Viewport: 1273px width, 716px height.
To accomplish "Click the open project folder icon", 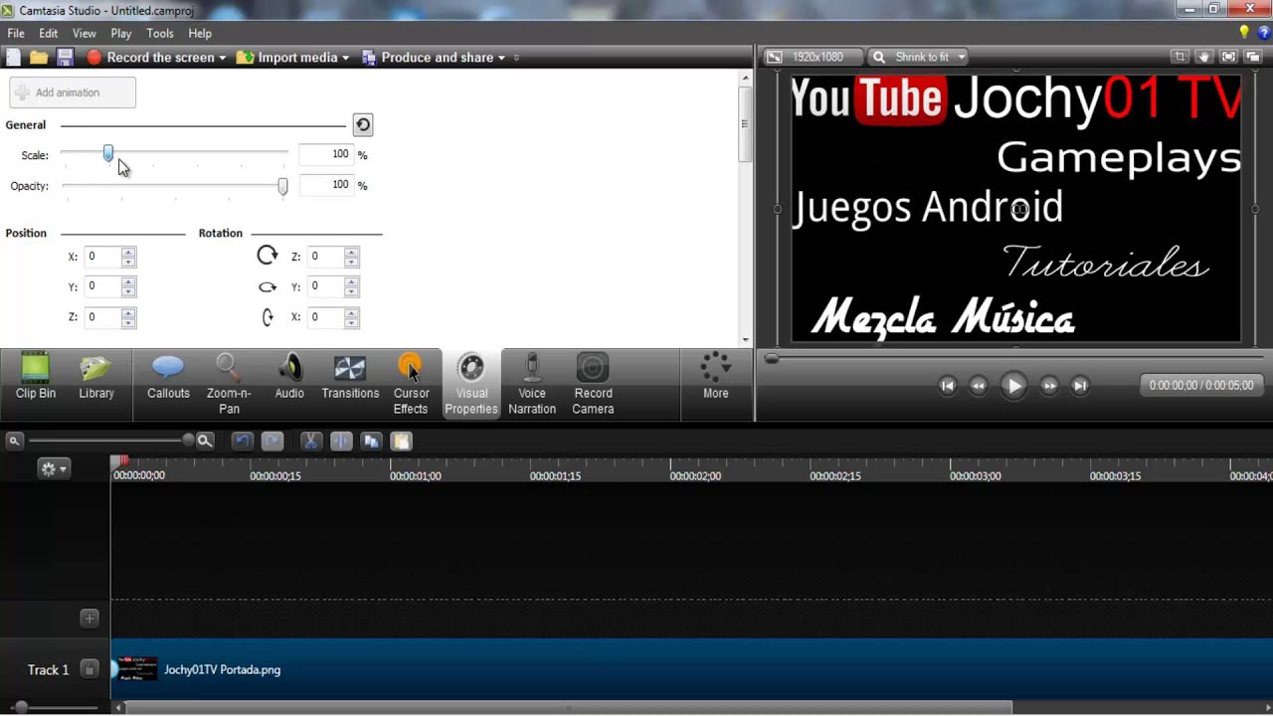I will coord(39,58).
